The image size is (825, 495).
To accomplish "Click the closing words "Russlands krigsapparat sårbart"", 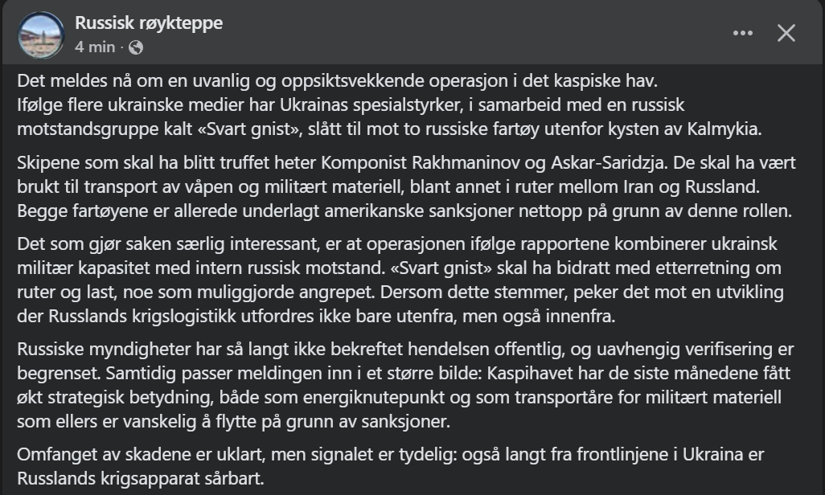I will click(x=140, y=478).
